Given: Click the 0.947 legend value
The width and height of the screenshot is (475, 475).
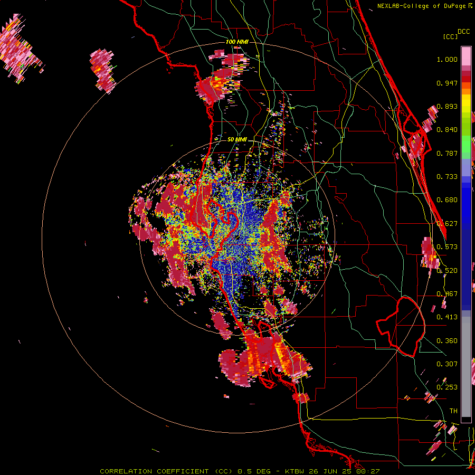Looking at the screenshot, I should [x=447, y=83].
